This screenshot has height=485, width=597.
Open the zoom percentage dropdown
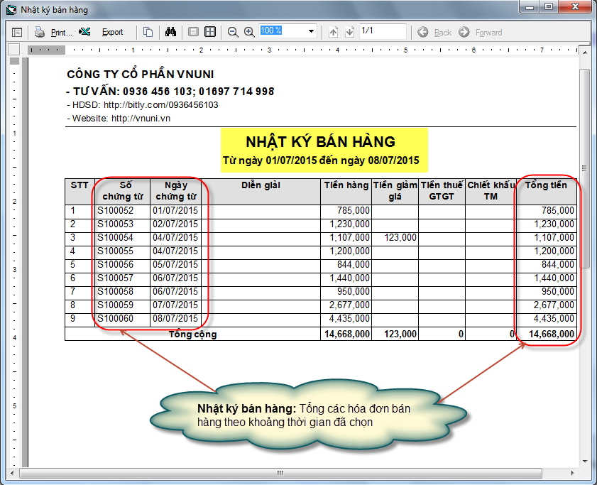(311, 31)
